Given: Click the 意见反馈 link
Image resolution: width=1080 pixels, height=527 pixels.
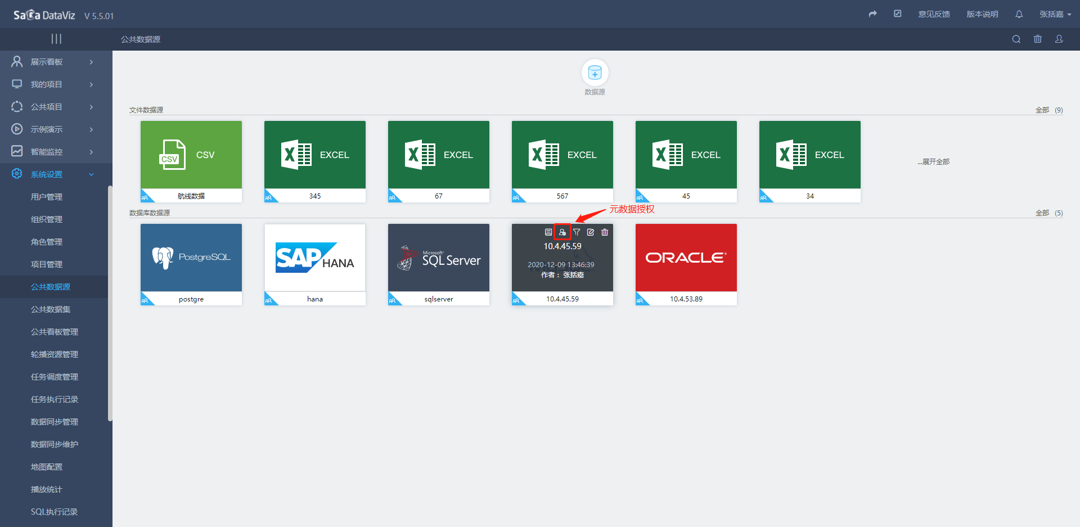Looking at the screenshot, I should click(x=934, y=14).
